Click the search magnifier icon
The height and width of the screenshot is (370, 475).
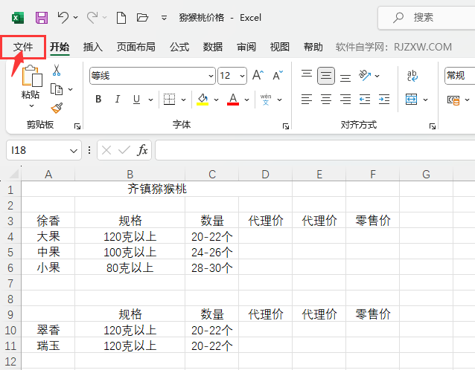pos(398,17)
